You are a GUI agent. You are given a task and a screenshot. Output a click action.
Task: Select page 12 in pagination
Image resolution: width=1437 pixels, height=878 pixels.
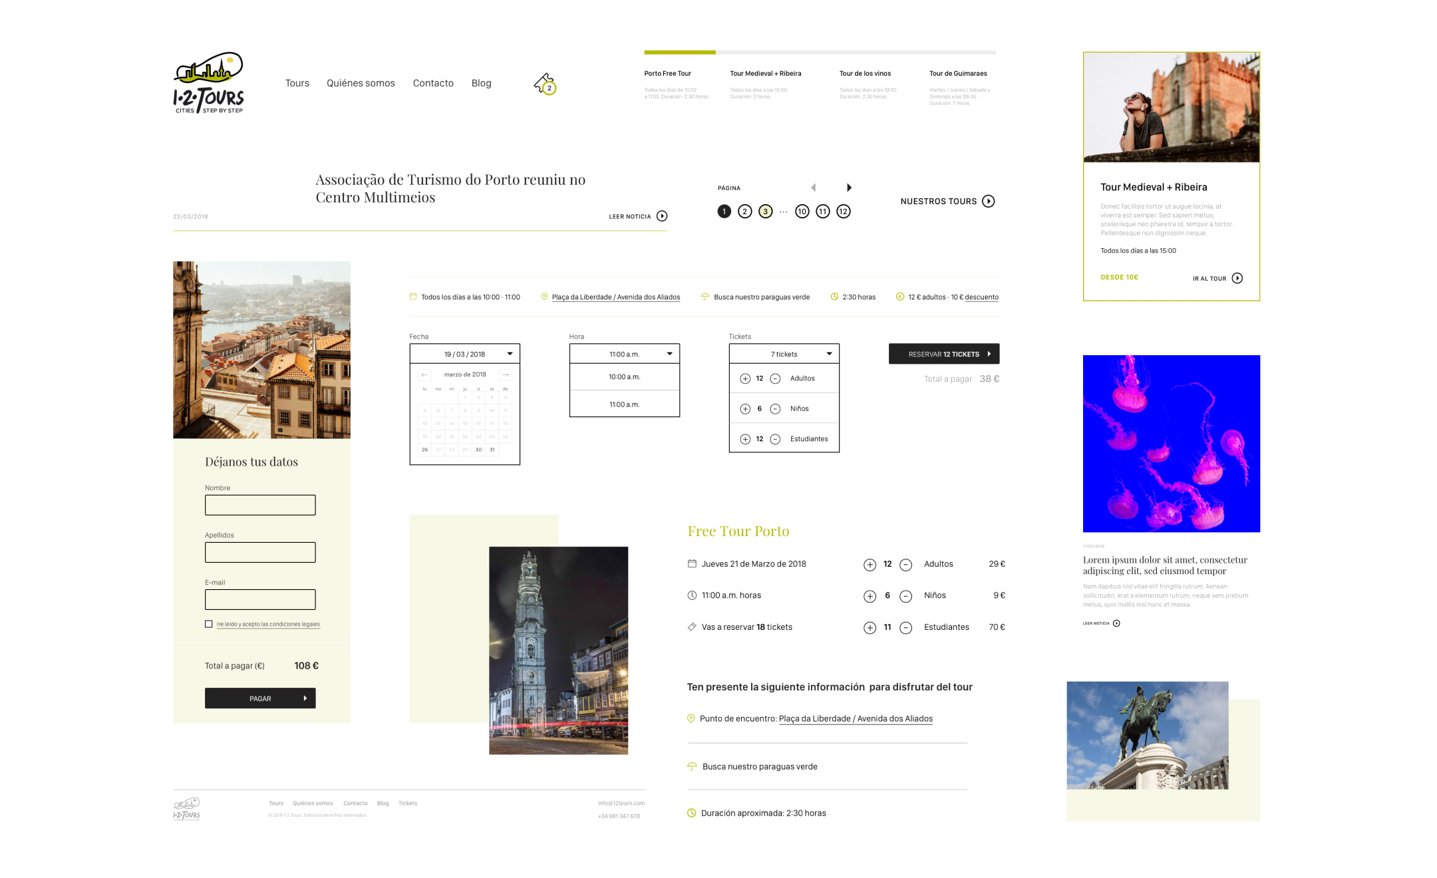tap(844, 212)
